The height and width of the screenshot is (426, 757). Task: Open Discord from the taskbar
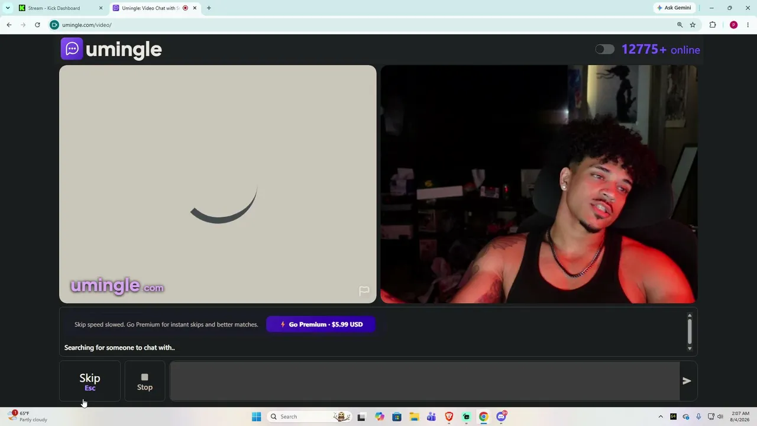point(501,417)
